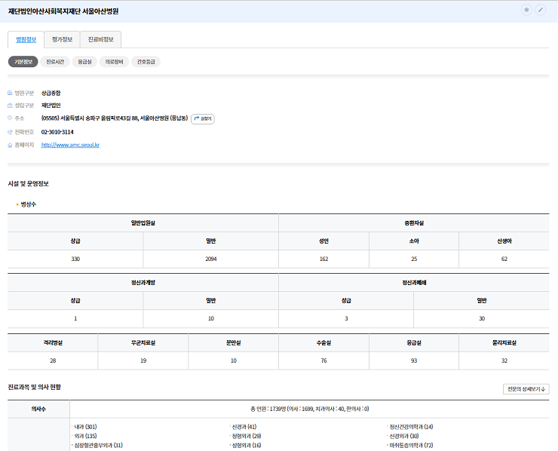Screen dimensions: 558x451
Task: Click the 진료과목 및 의사 현황 heading
Action: point(34,387)
